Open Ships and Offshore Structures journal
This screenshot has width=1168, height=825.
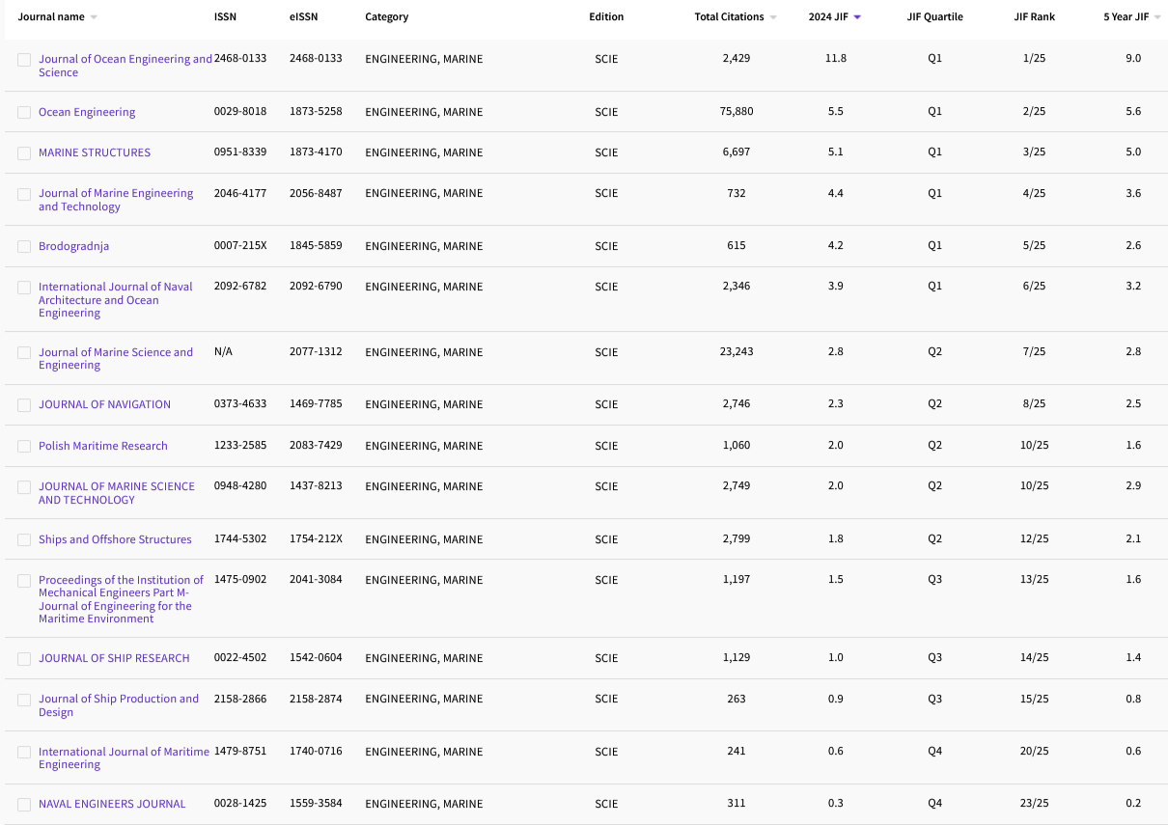click(115, 539)
